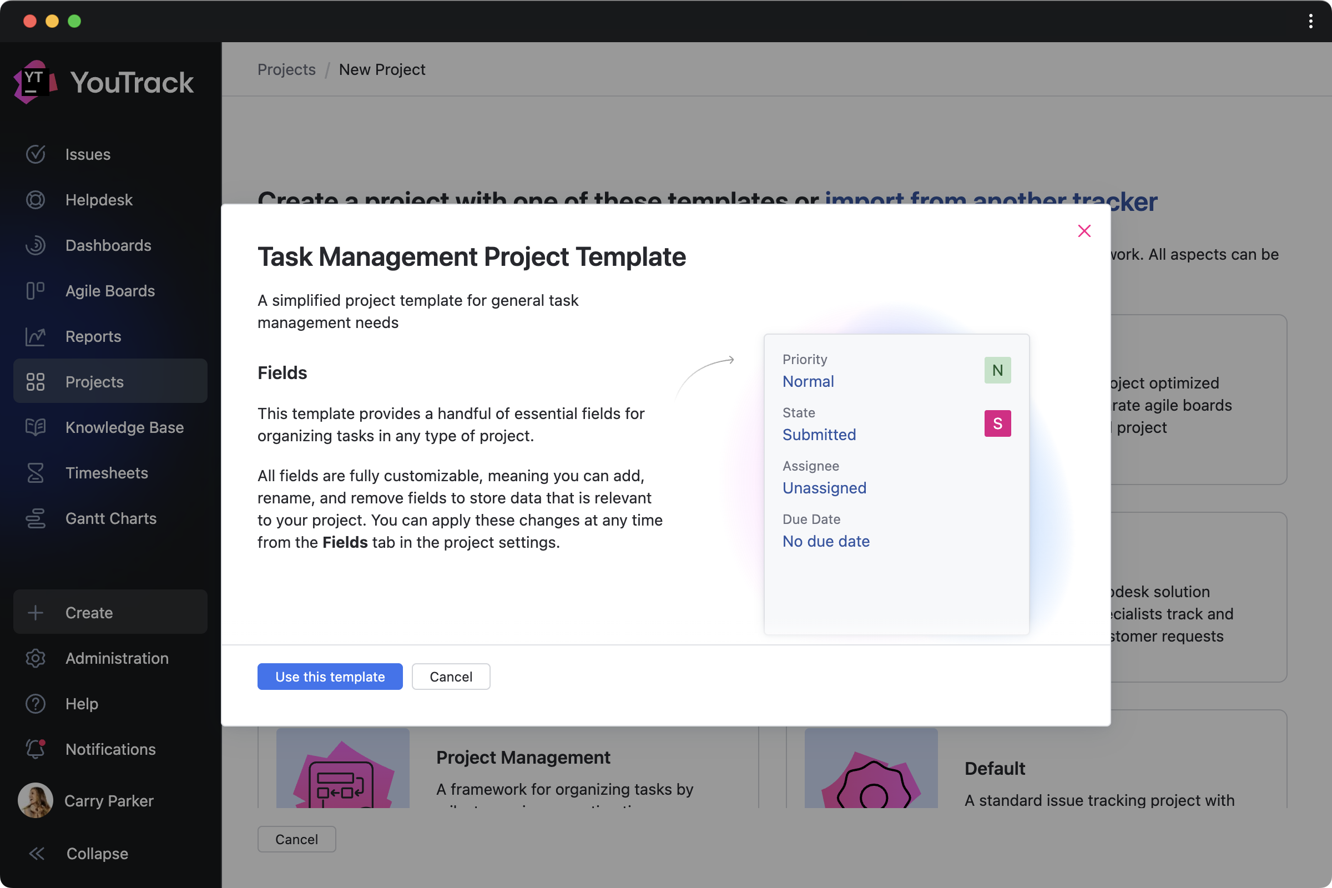Open the Submitted state value
This screenshot has width=1332, height=888.
click(x=819, y=435)
